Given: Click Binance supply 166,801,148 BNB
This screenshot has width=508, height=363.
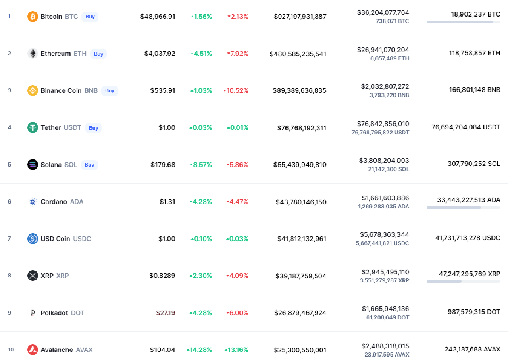Looking at the screenshot, I should tap(475, 90).
